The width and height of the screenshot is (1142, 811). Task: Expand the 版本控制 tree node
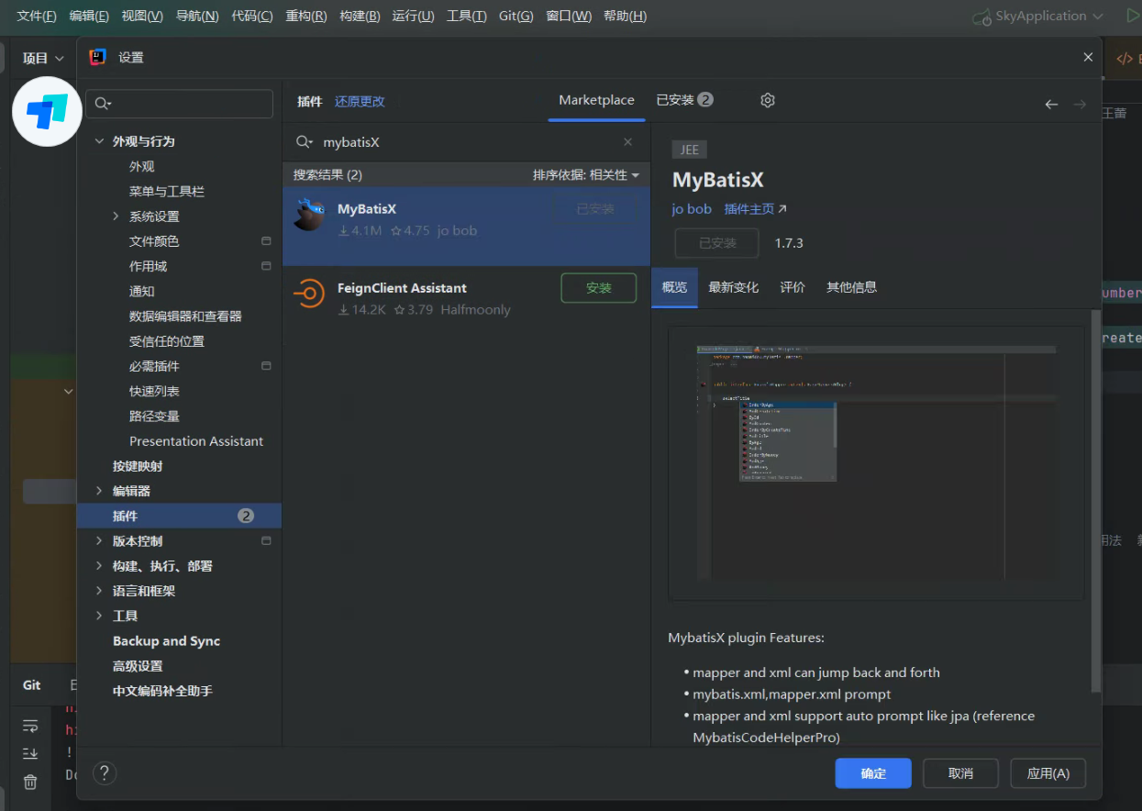[99, 541]
